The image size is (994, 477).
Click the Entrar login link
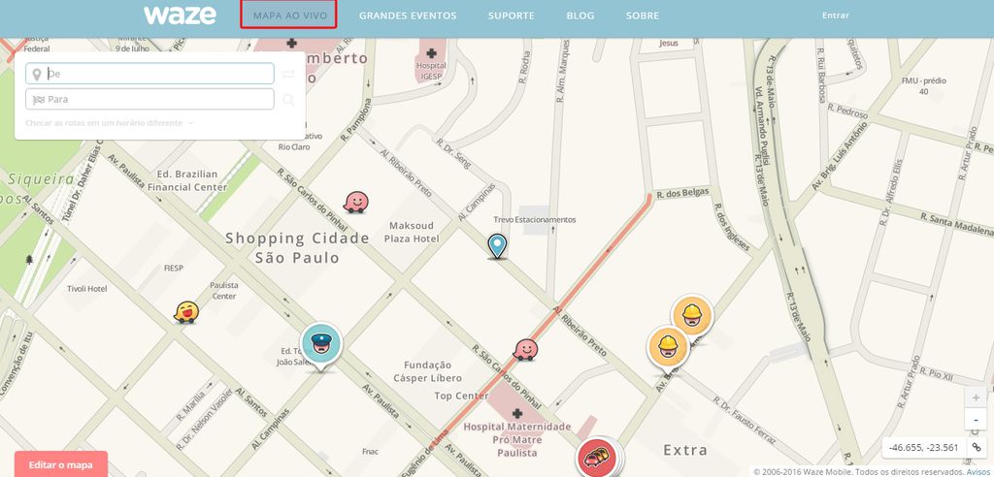pos(836,16)
